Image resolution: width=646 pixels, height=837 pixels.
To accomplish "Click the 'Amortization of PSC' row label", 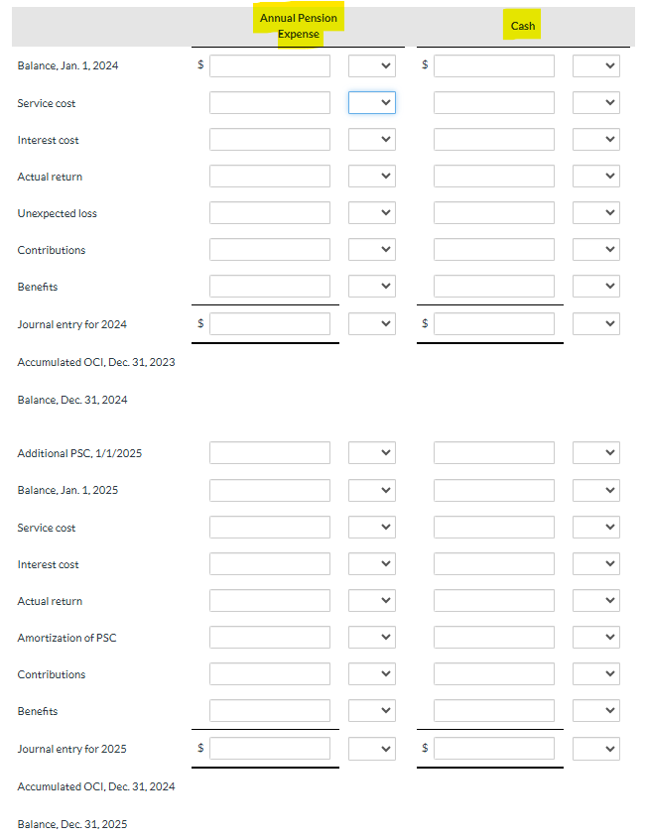I will coord(66,638).
